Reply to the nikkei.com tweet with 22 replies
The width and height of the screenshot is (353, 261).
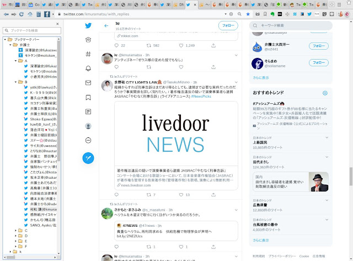pyautogui.click(x=116, y=45)
